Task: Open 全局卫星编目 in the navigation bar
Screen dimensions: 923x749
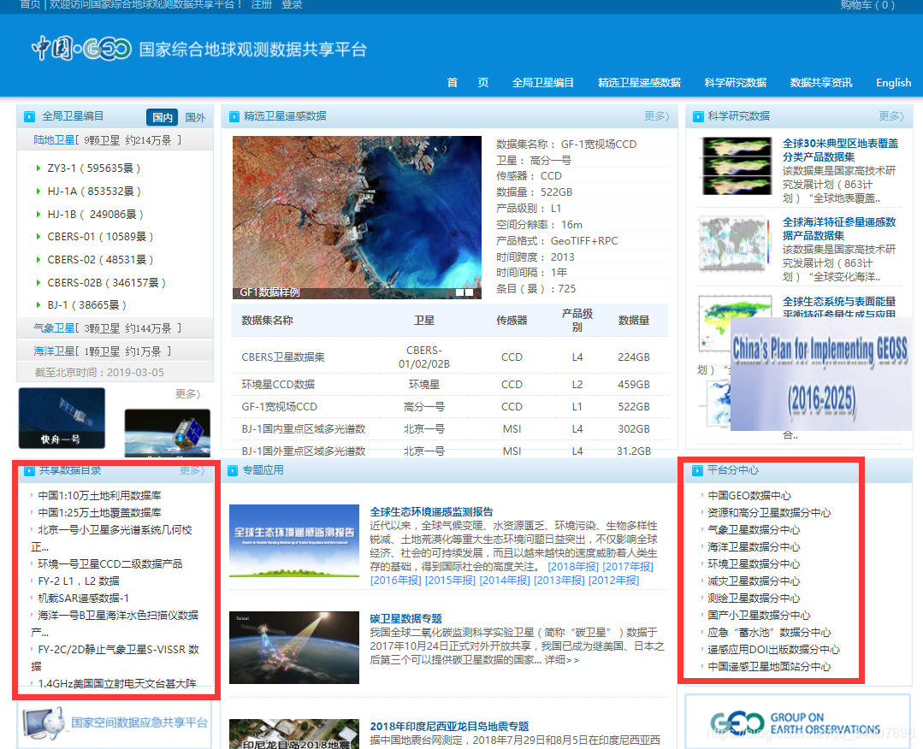Action: (542, 82)
